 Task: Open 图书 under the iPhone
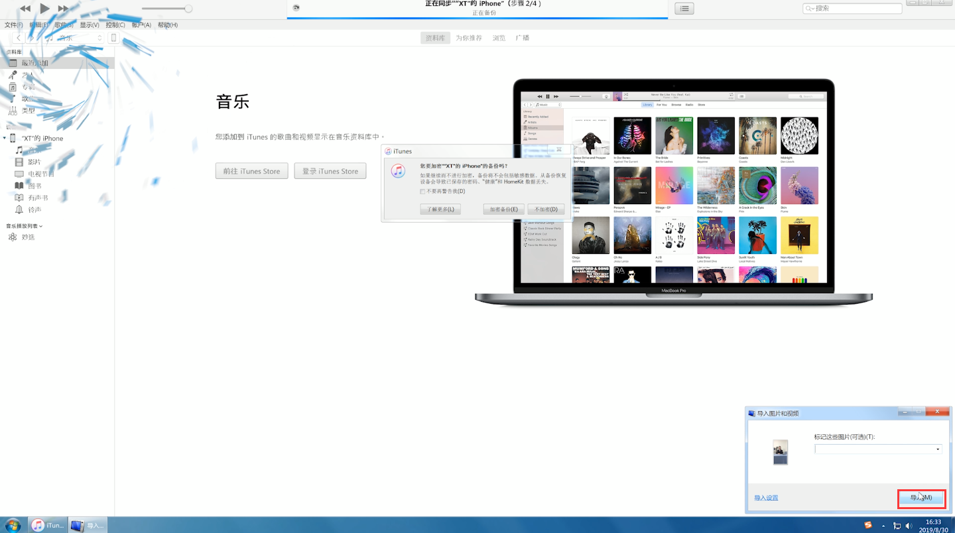[34, 186]
